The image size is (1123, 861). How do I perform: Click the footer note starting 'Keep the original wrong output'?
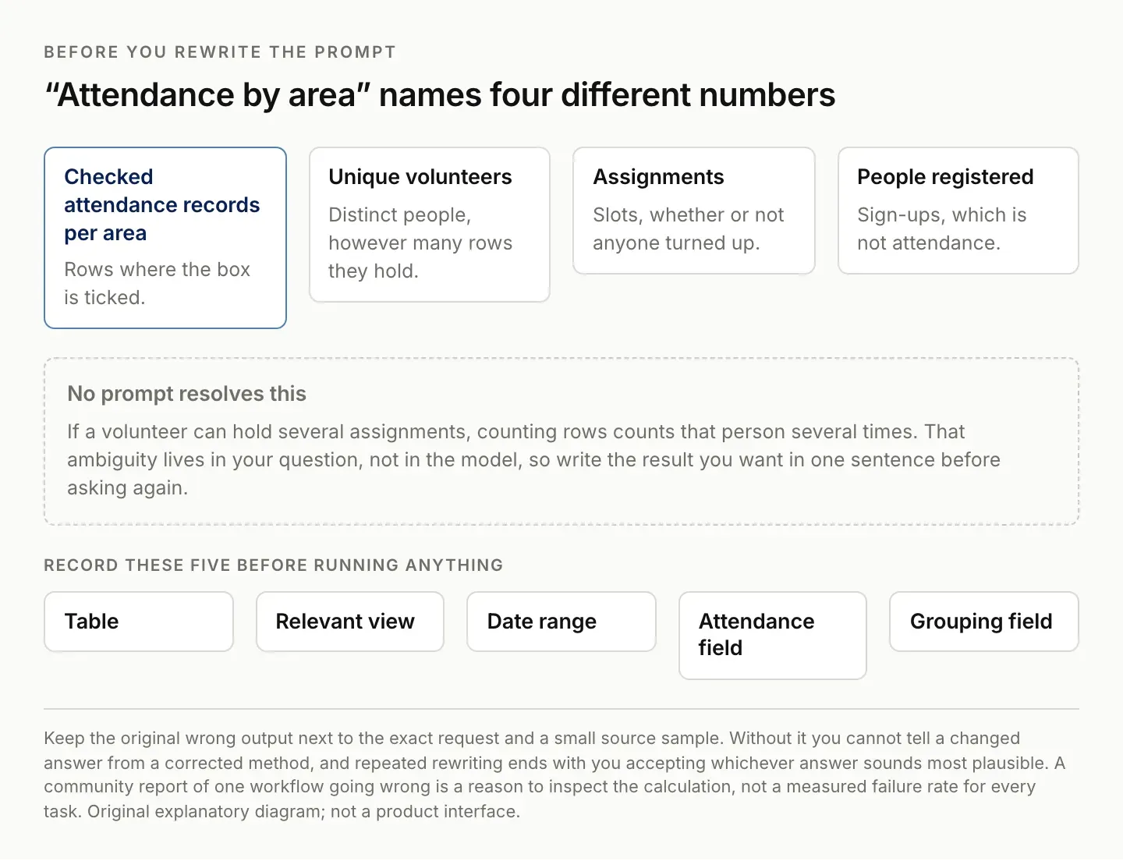[x=554, y=774]
